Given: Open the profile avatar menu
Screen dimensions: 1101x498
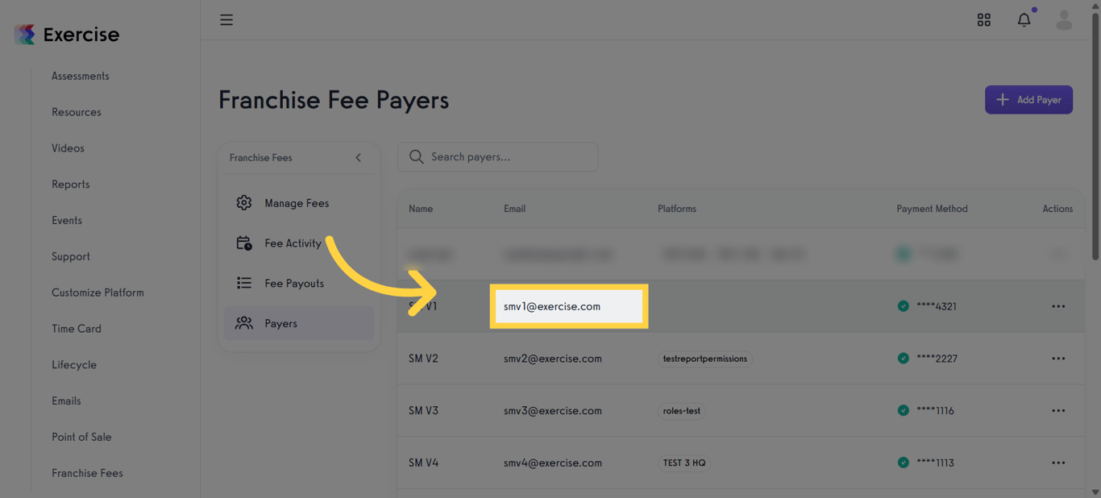Looking at the screenshot, I should tap(1064, 19).
